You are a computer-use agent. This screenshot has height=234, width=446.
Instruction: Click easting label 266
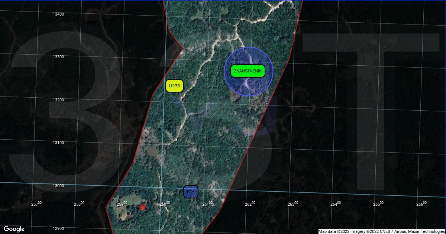point(421,204)
